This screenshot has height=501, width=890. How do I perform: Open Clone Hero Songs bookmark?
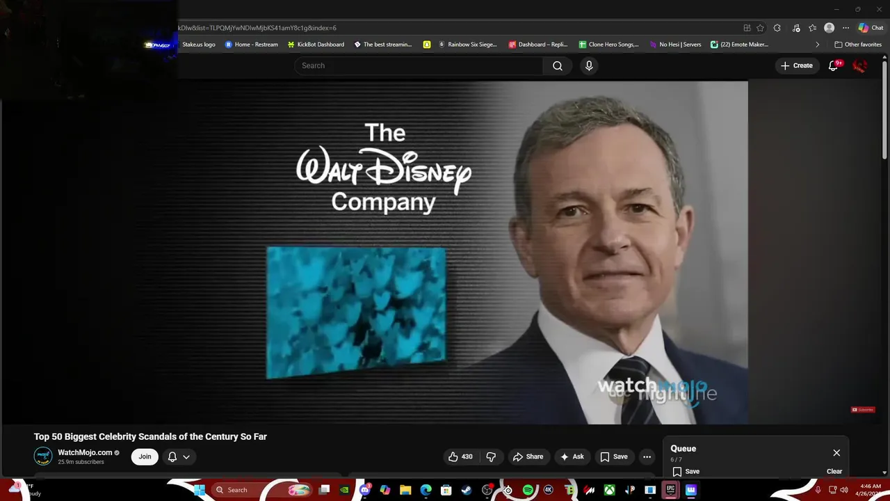tap(608, 45)
